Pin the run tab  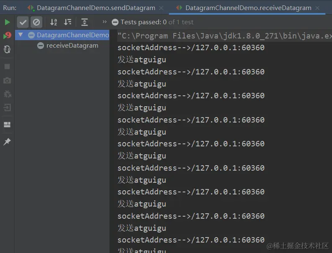[x=7, y=141]
